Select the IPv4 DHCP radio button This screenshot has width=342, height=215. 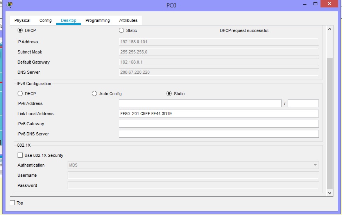(x=20, y=30)
